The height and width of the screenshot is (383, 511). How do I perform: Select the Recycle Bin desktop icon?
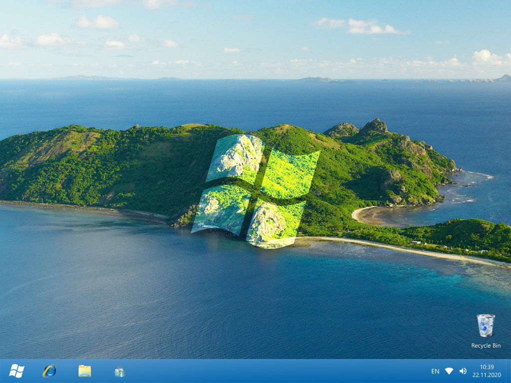point(486,325)
